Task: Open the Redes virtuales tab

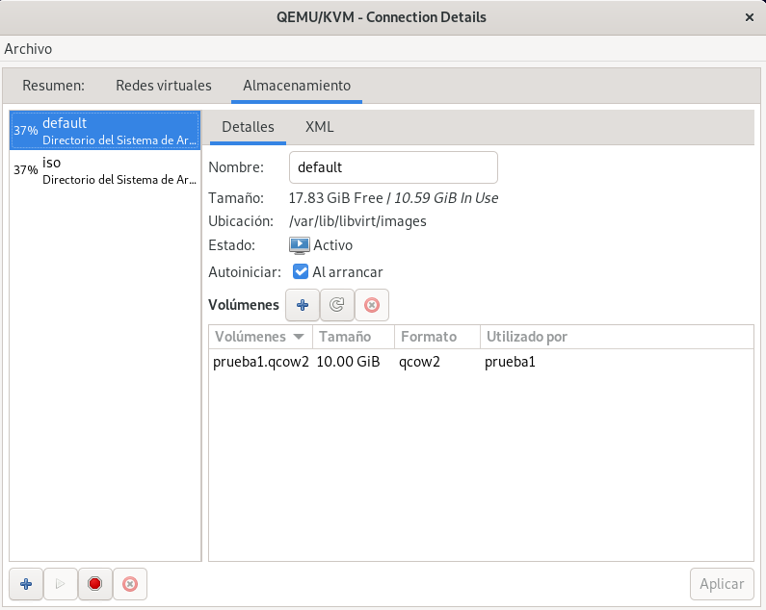Action: point(164,86)
